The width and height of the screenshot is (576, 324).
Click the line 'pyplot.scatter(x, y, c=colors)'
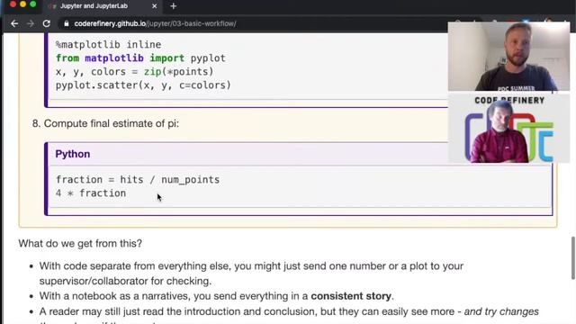143,85
